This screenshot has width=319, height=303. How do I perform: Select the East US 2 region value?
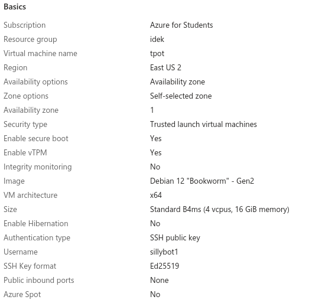click(165, 67)
